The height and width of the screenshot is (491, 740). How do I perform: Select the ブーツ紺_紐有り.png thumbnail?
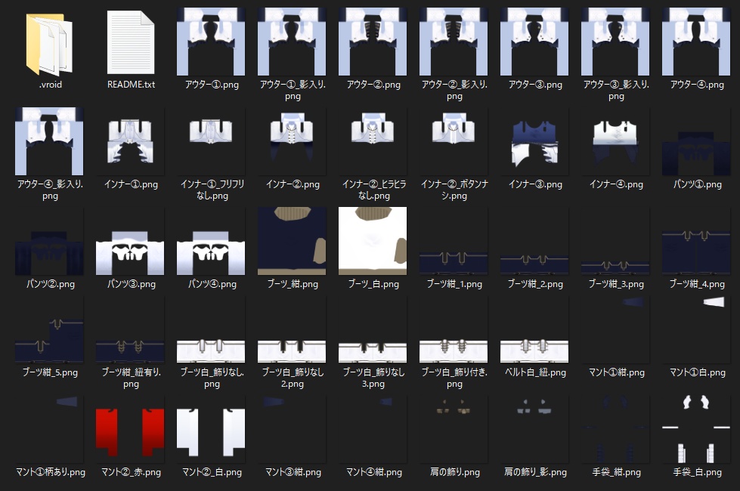[130, 329]
